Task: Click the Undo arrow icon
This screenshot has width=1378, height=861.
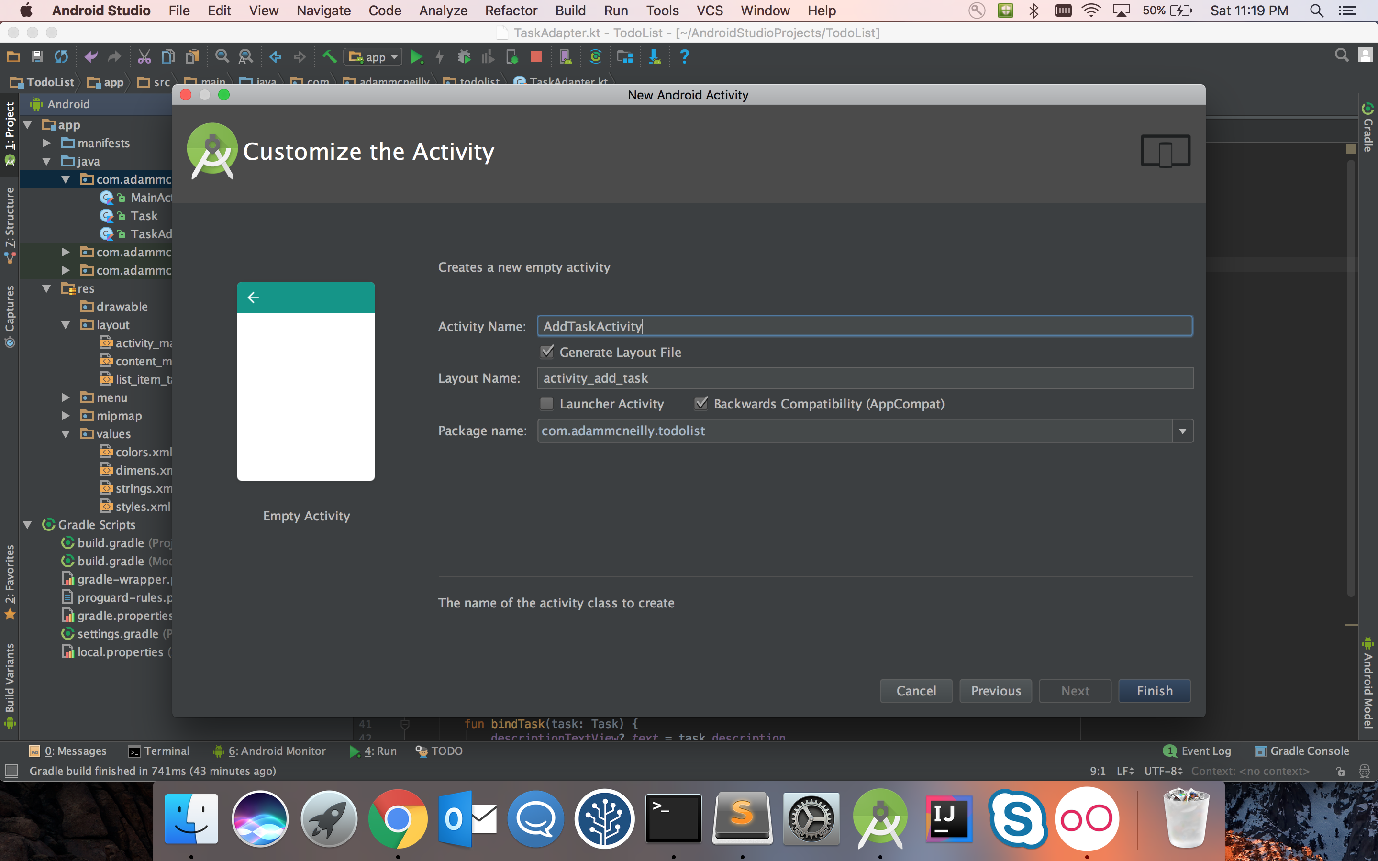Action: [90, 57]
